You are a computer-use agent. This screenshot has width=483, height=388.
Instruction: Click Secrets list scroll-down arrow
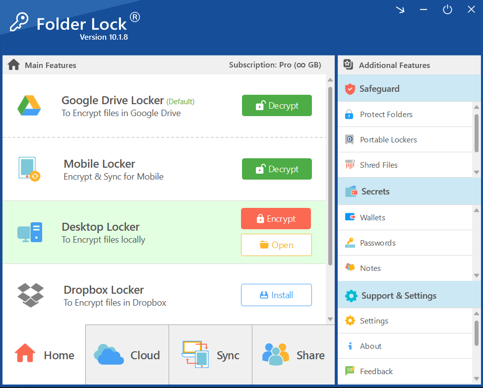(477, 275)
